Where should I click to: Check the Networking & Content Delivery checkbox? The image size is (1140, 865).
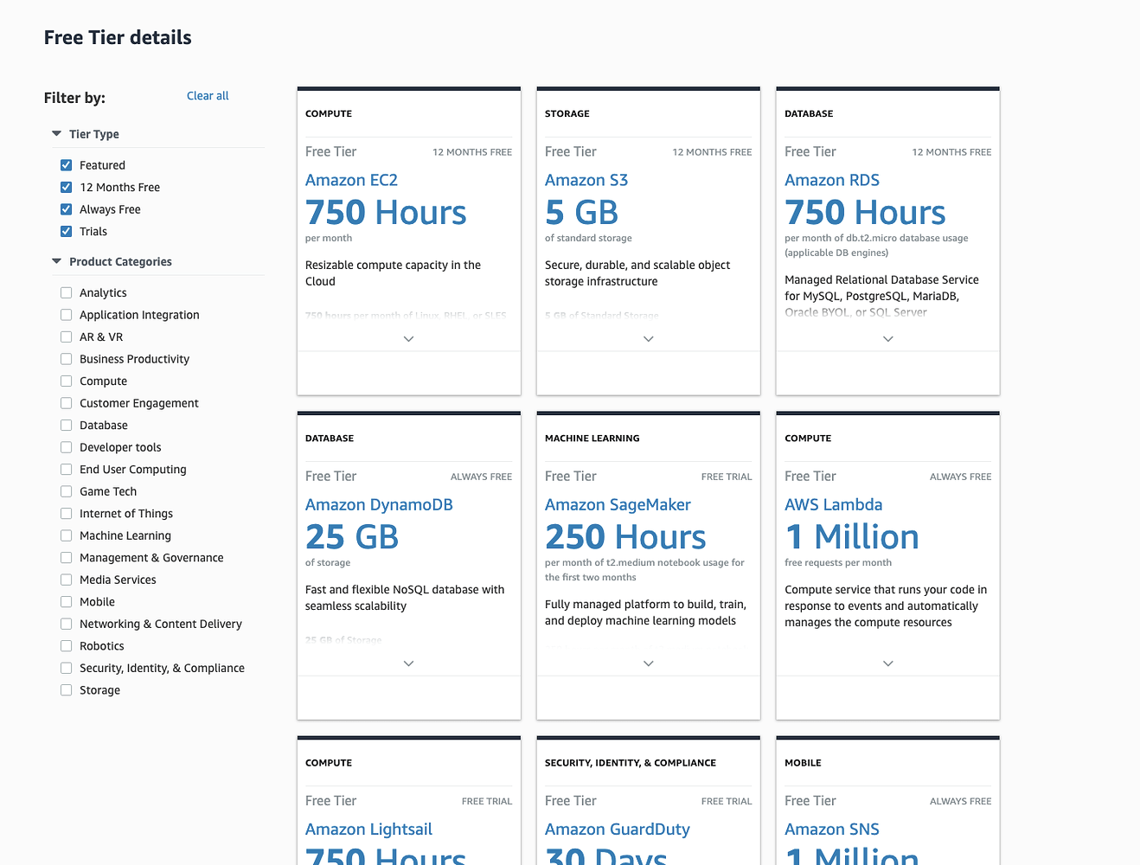[67, 624]
